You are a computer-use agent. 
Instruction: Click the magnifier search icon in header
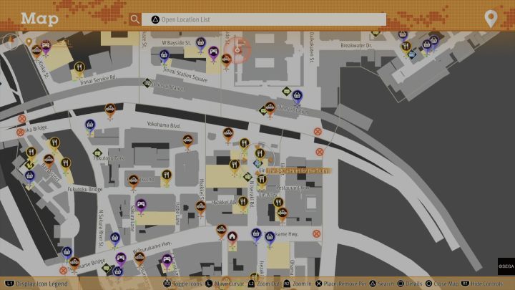134,19
